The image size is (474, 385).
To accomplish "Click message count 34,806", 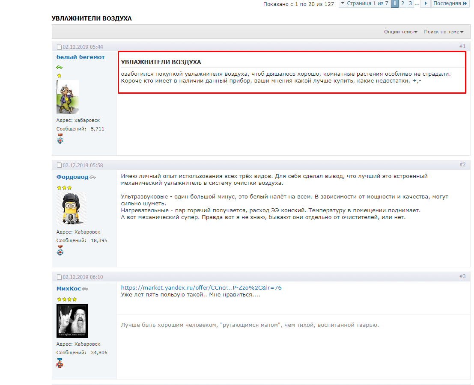I will tap(99, 352).
